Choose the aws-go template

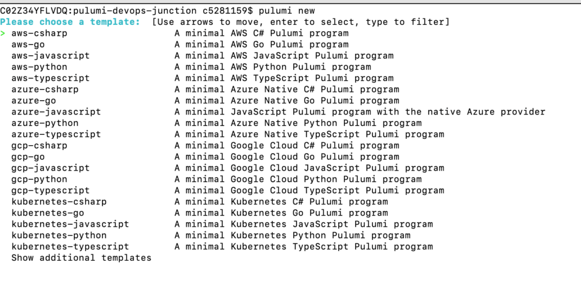(180, 44)
